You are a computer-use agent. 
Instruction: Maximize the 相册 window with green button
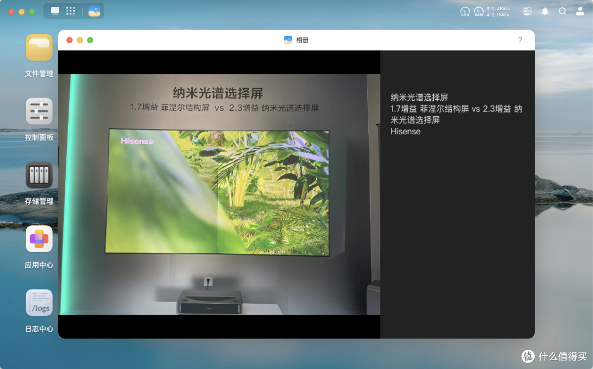(x=90, y=40)
